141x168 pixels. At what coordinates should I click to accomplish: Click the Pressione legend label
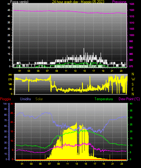tap(119, 2)
